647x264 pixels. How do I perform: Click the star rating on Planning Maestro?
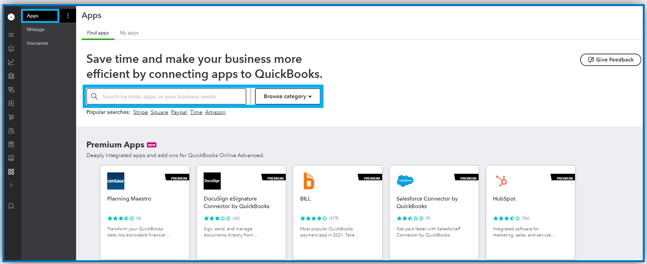(x=121, y=218)
